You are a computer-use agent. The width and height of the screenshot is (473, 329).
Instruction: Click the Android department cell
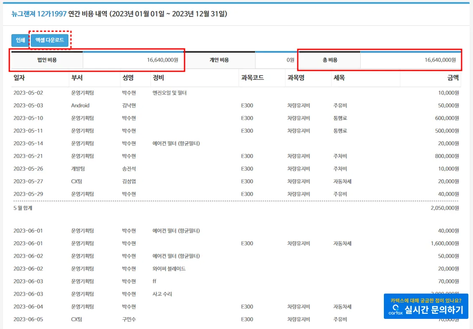[80, 105]
